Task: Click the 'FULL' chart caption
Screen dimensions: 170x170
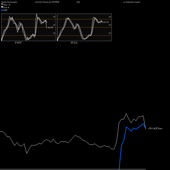Action: tap(74, 43)
